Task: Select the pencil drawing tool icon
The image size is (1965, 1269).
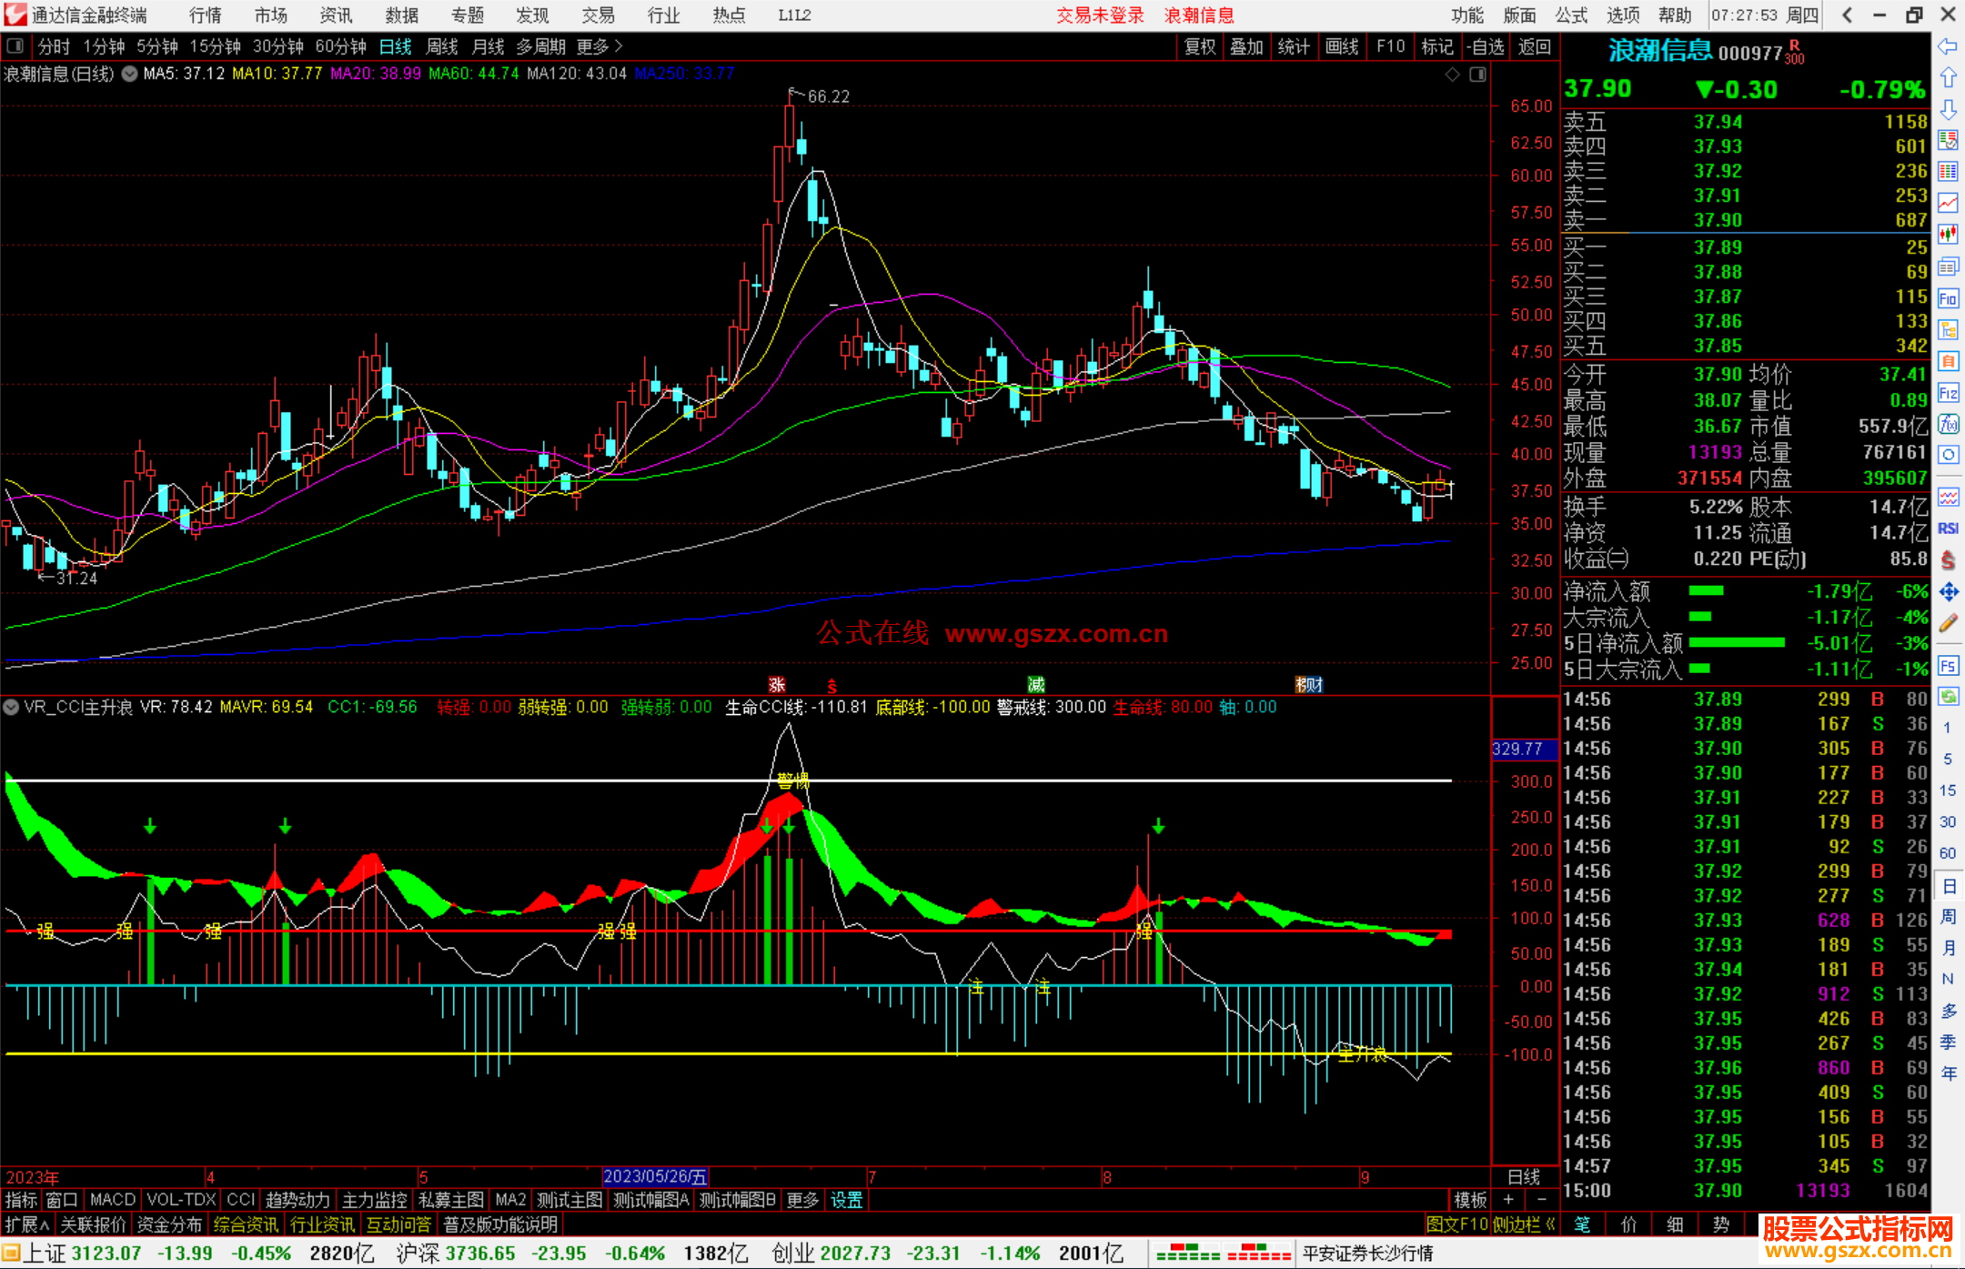Action: pyautogui.click(x=1948, y=624)
